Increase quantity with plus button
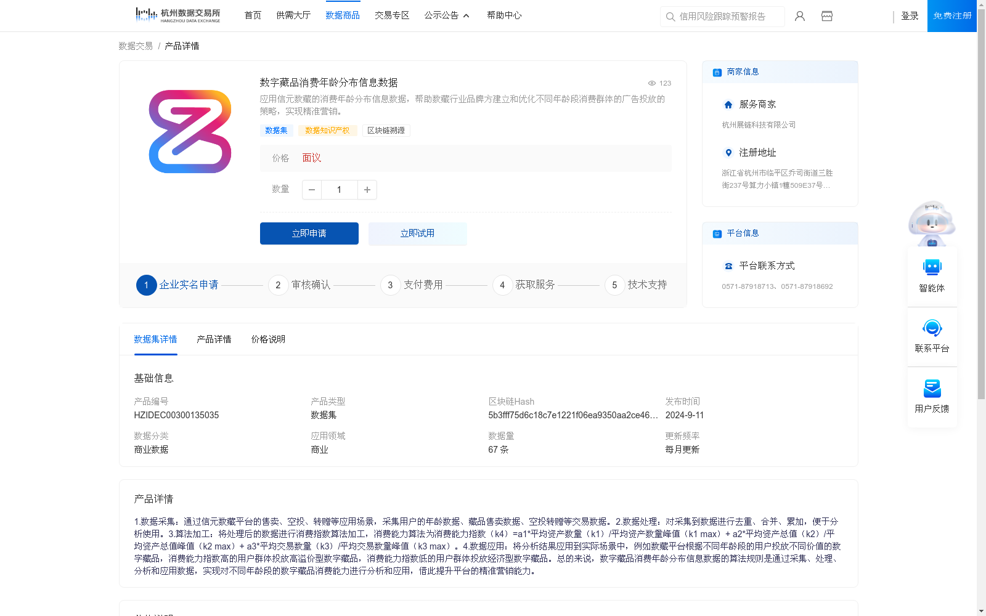Image resolution: width=986 pixels, height=616 pixels. click(x=367, y=190)
